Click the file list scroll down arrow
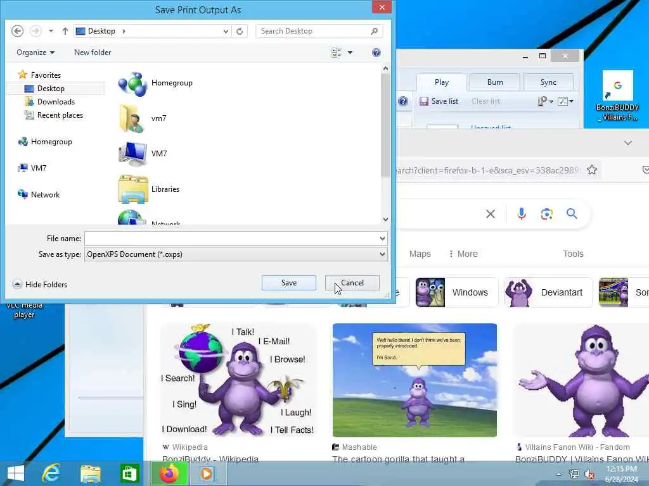The width and height of the screenshot is (649, 486). pos(385,220)
